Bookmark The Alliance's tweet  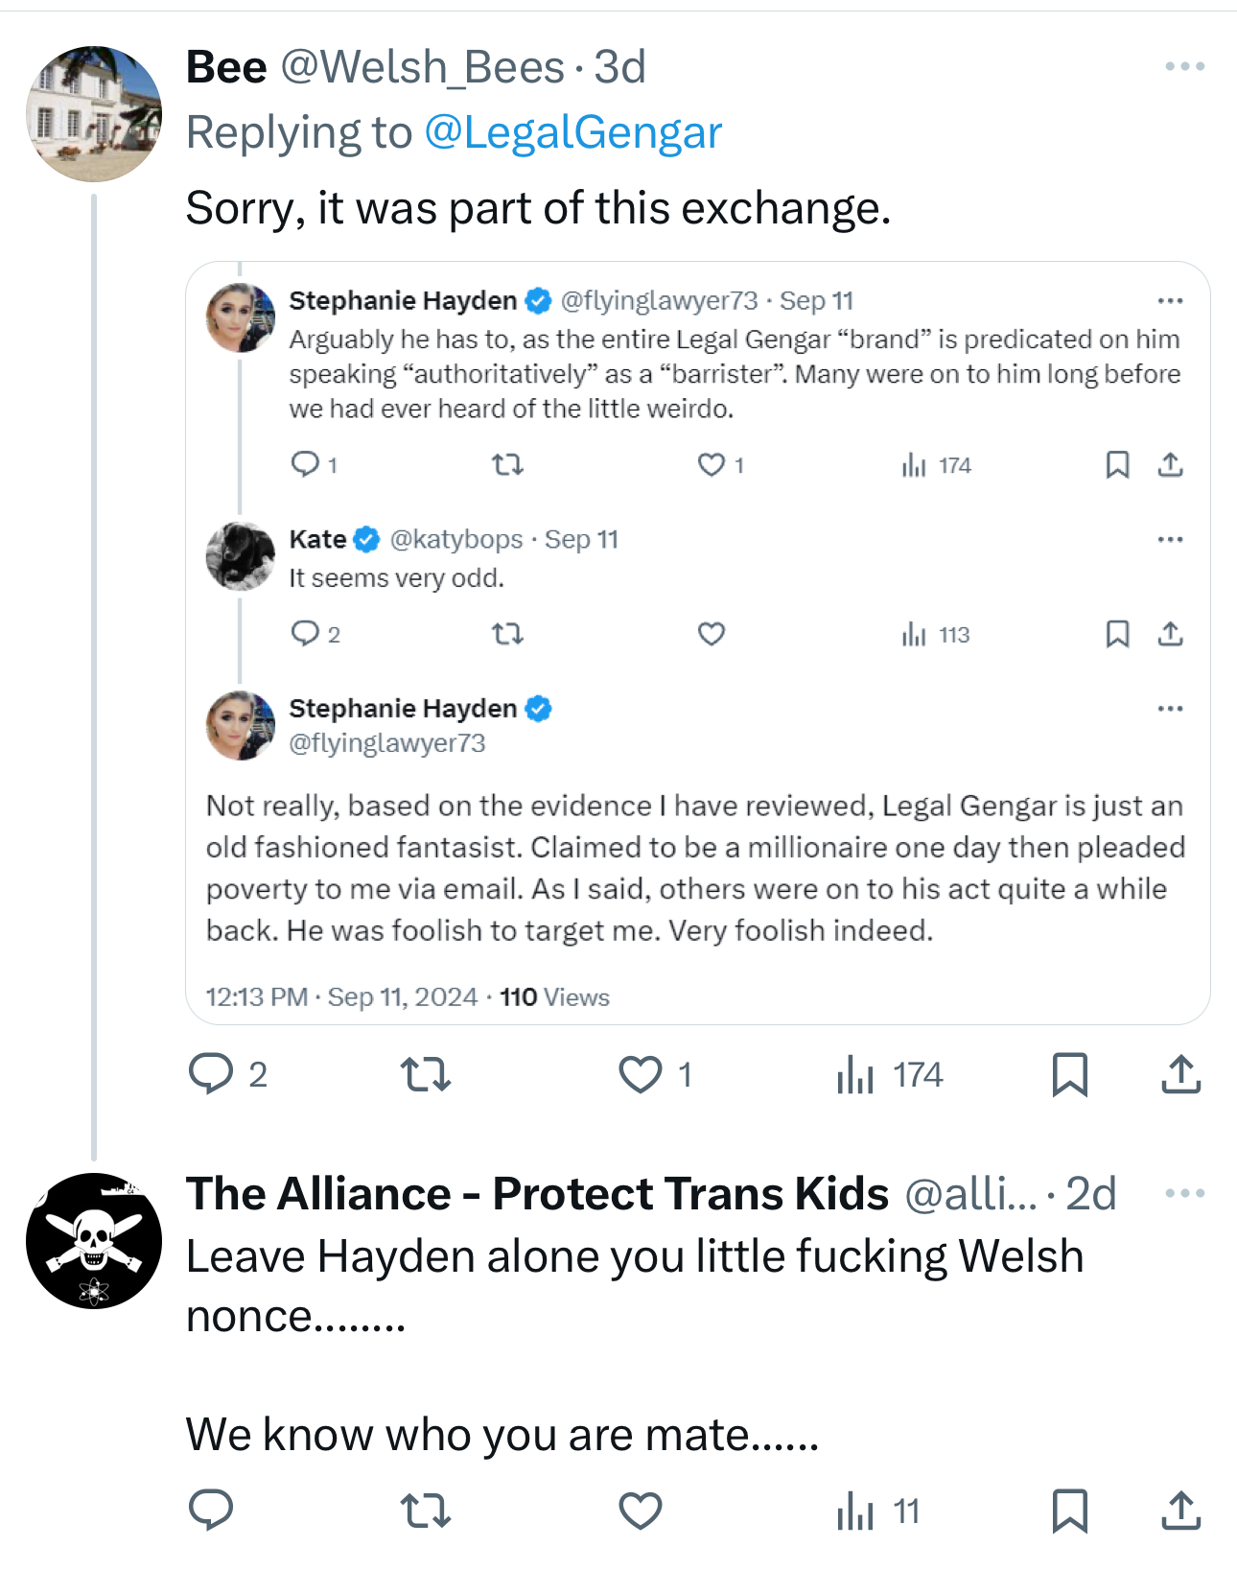tap(1069, 1511)
